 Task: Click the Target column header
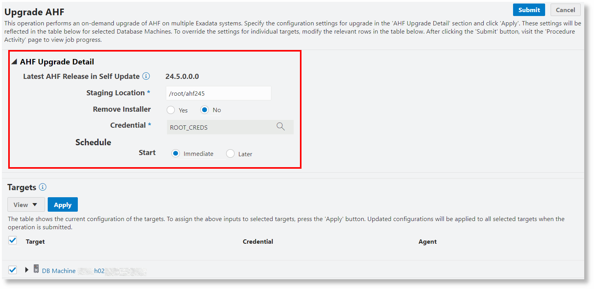(x=35, y=242)
